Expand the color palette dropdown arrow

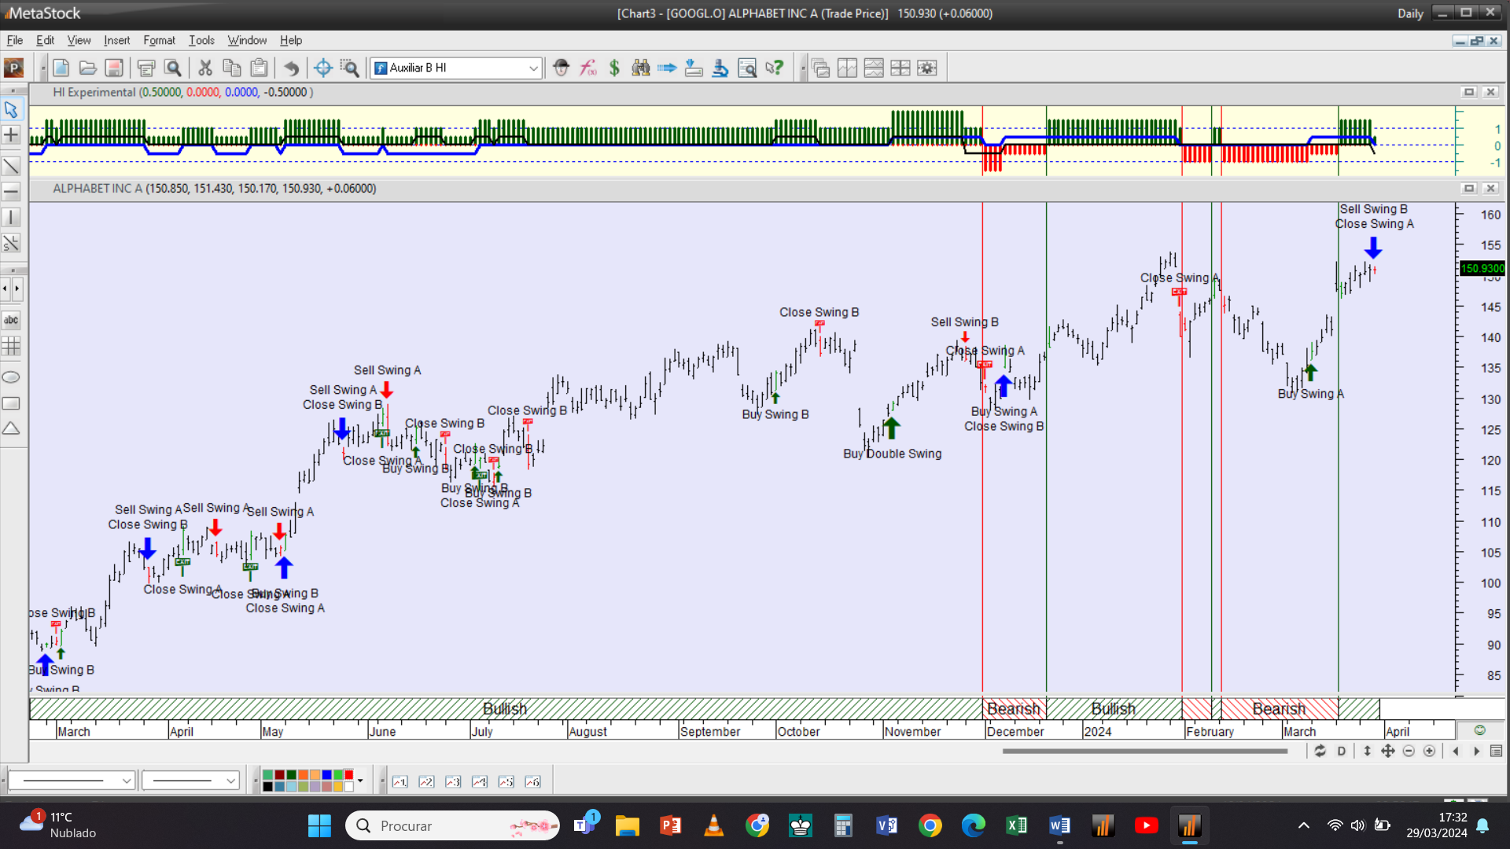[x=360, y=781]
